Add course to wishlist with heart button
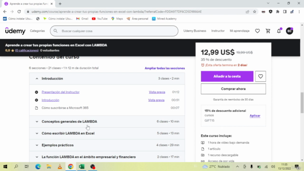The image size is (304, 171). click(x=260, y=76)
